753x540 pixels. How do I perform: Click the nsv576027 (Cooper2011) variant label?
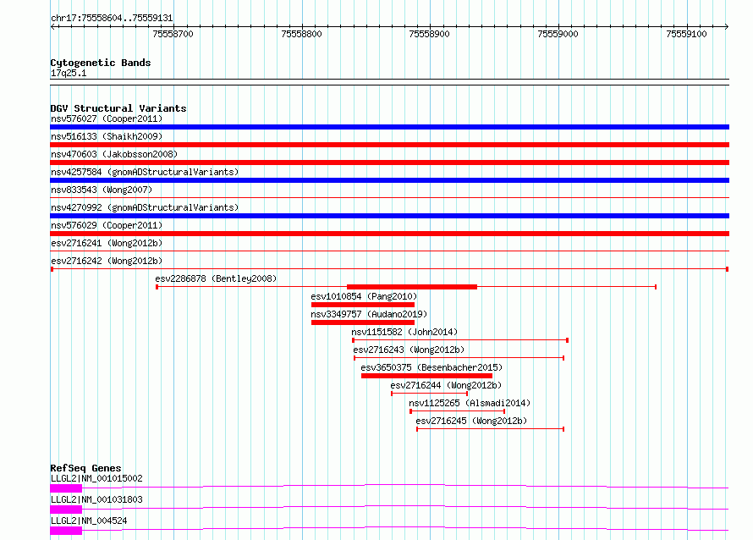(107, 118)
